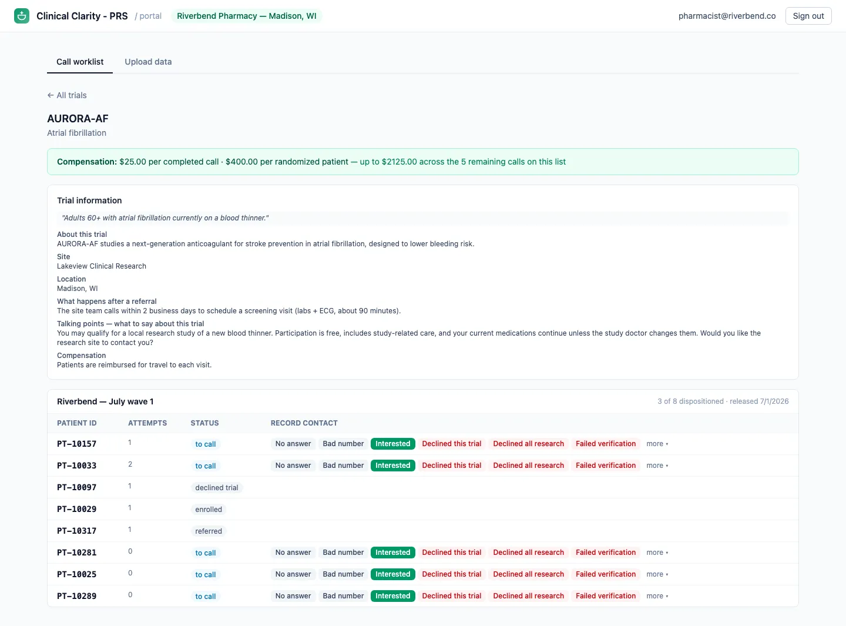Record Failed verification for PT-10157
This screenshot has width=846, height=626.
click(x=606, y=444)
